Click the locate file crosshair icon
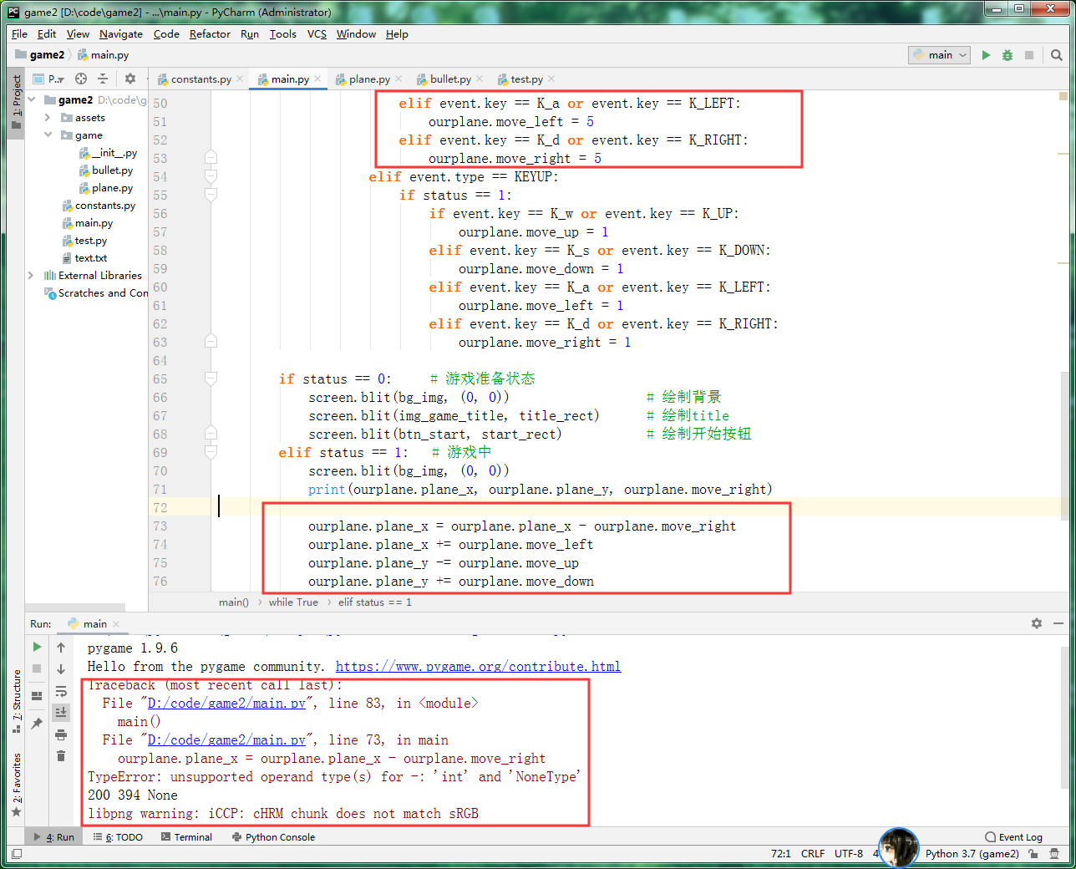Screen dimensions: 1076x869 [81, 79]
